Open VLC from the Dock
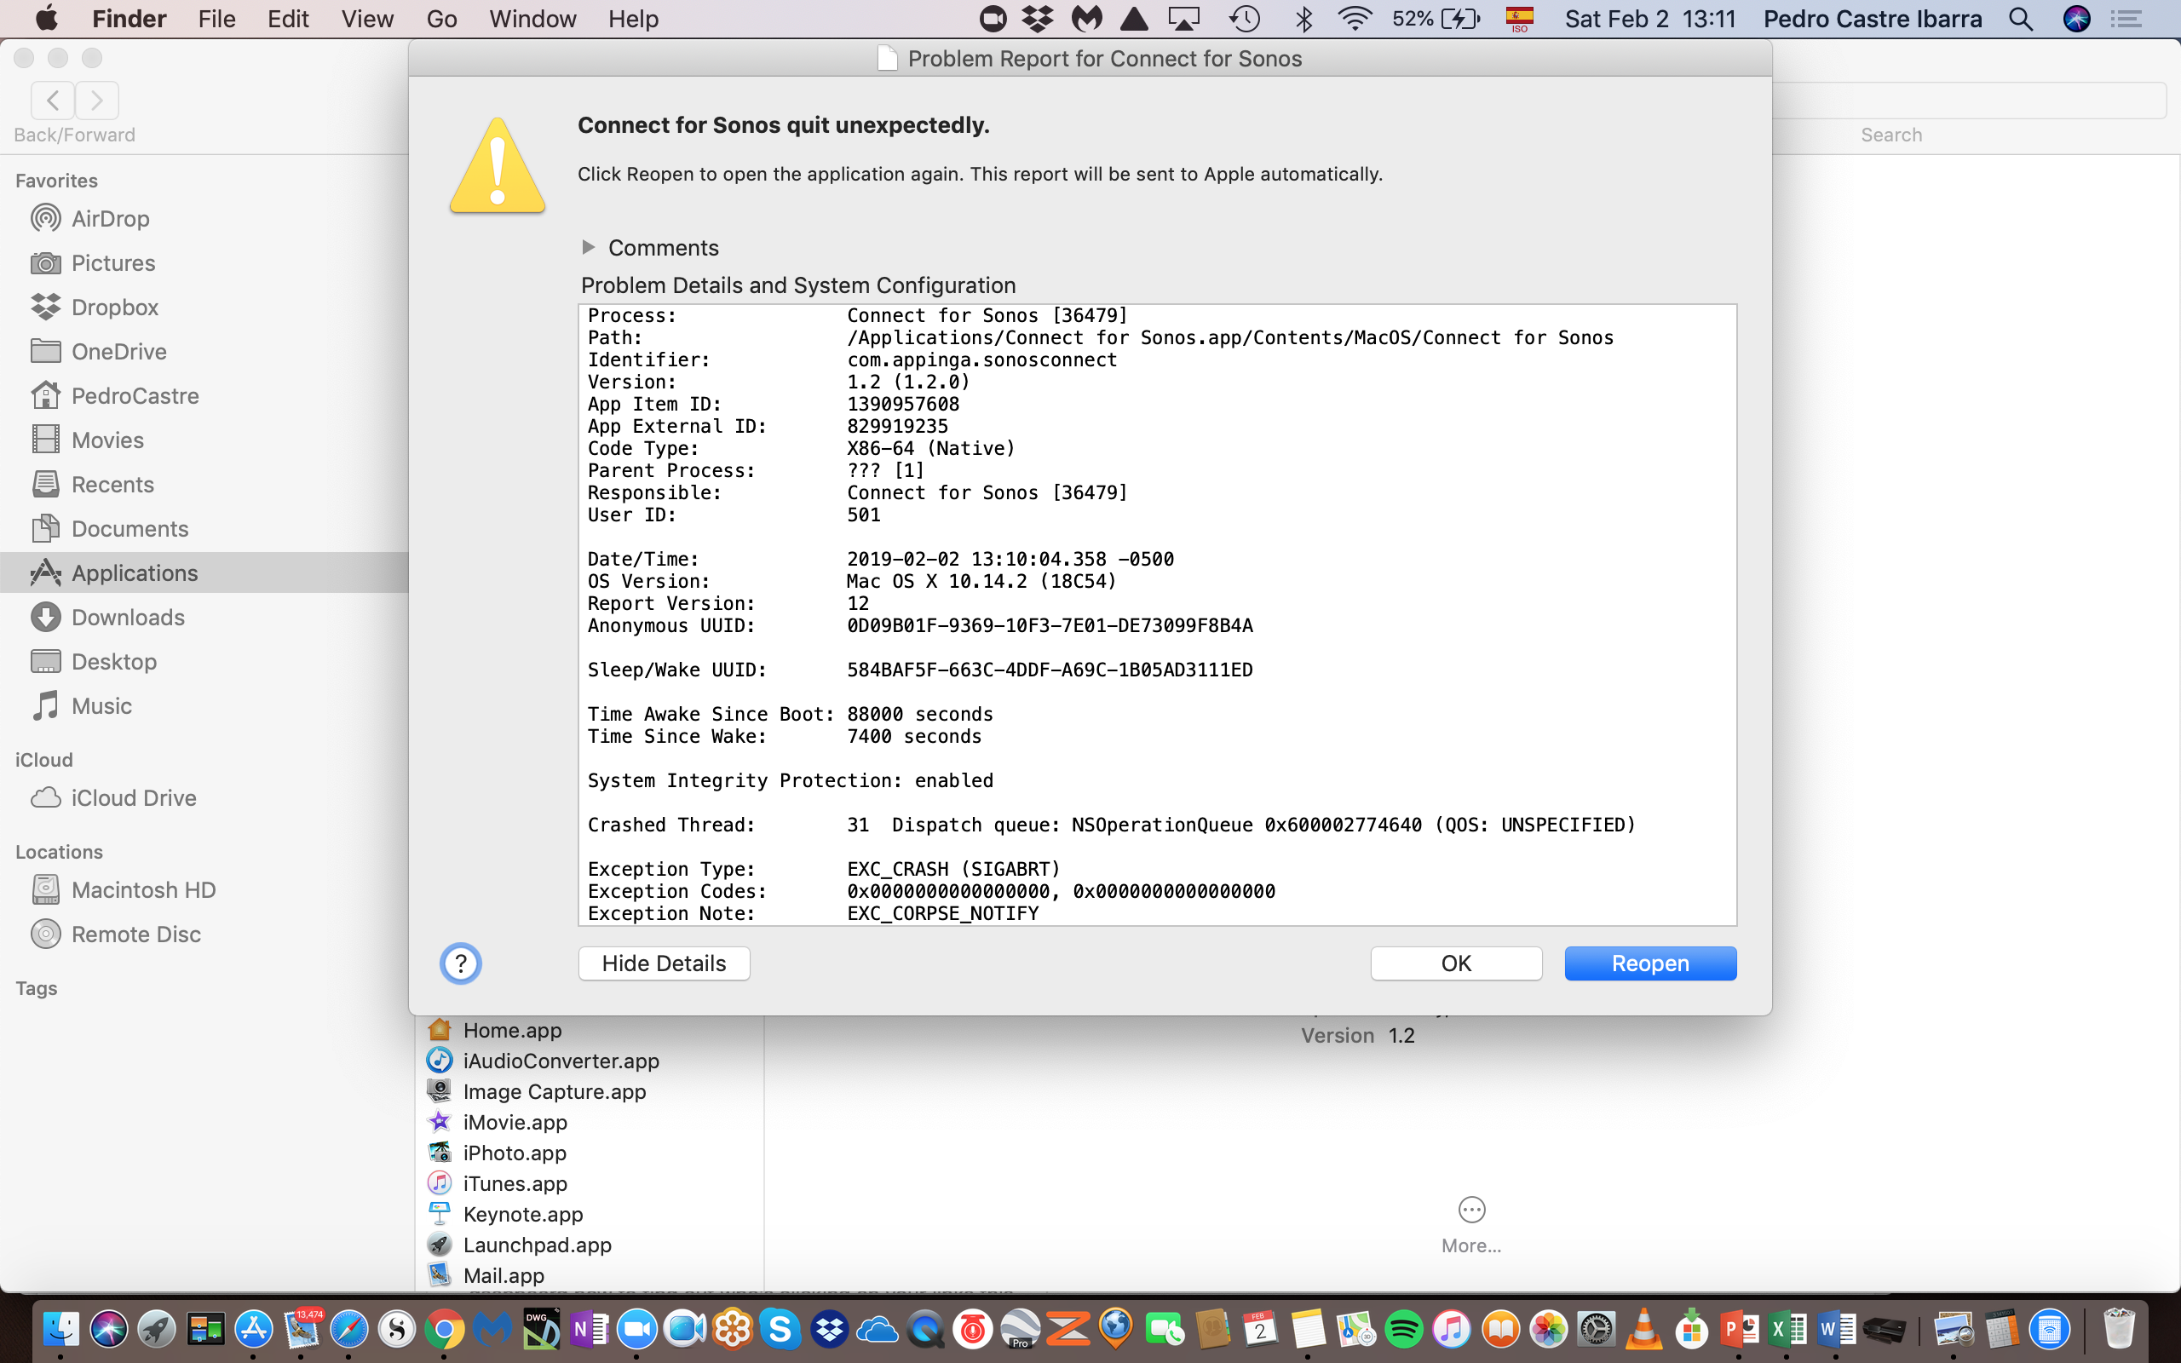 (1644, 1329)
